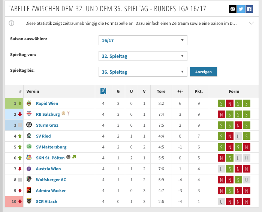Share the table via email icon
The height and width of the screenshot is (212, 262).
[x=233, y=9]
